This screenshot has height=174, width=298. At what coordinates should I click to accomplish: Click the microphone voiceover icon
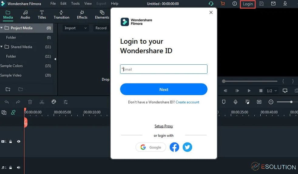point(235,102)
